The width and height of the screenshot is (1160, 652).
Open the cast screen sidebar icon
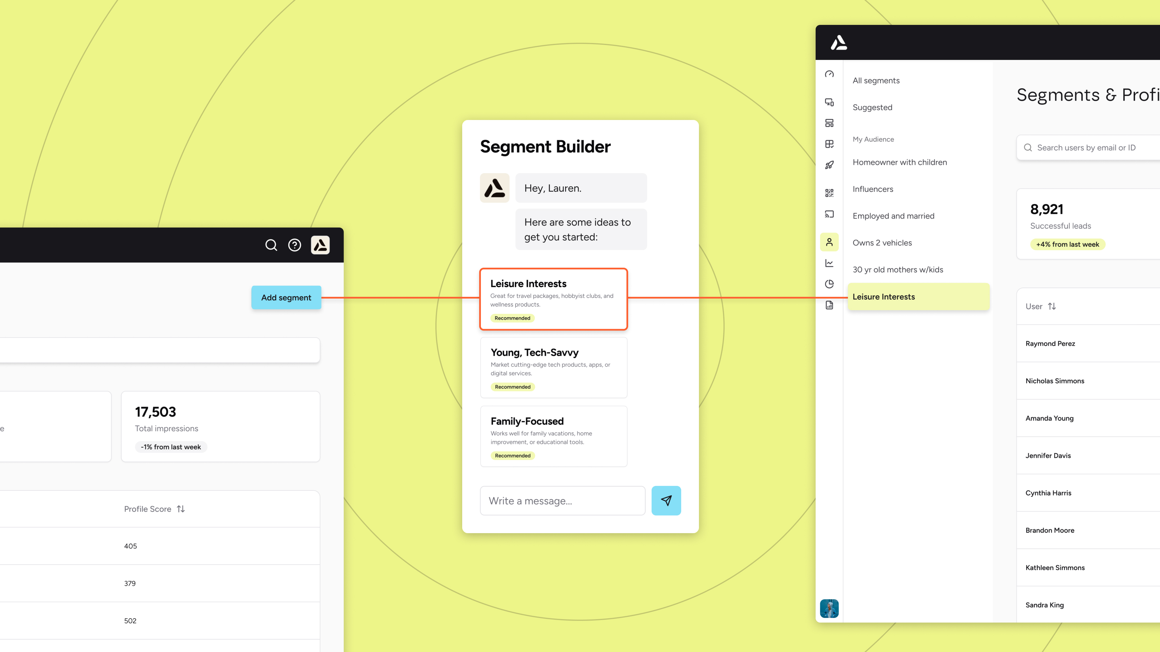829,214
